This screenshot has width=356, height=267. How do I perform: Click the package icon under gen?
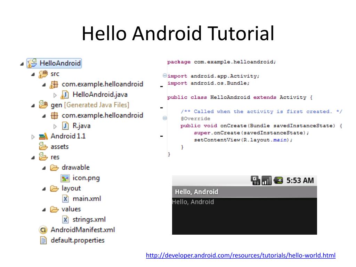click(x=54, y=115)
